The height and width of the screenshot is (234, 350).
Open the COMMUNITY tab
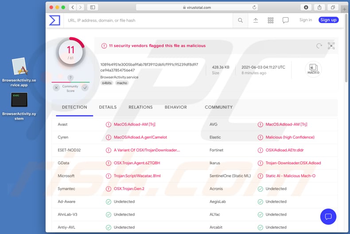click(218, 107)
